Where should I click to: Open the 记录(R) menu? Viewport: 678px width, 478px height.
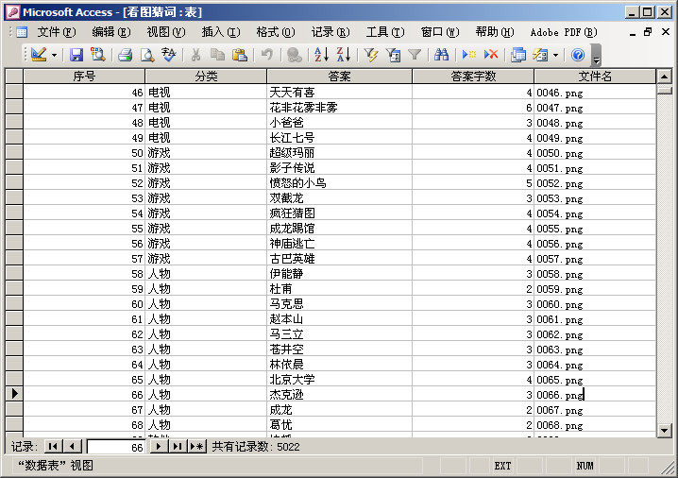[x=331, y=32]
